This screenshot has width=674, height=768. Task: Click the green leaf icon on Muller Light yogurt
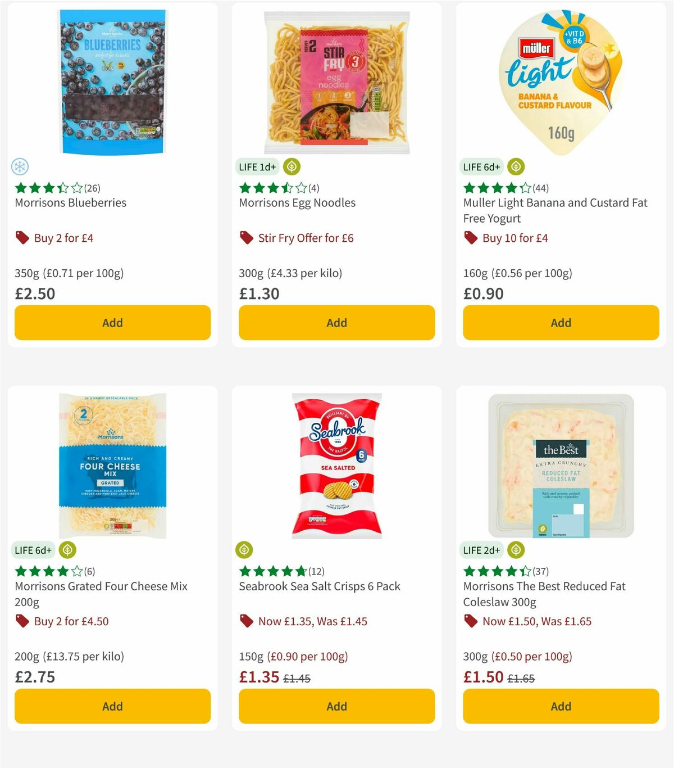pyautogui.click(x=516, y=166)
